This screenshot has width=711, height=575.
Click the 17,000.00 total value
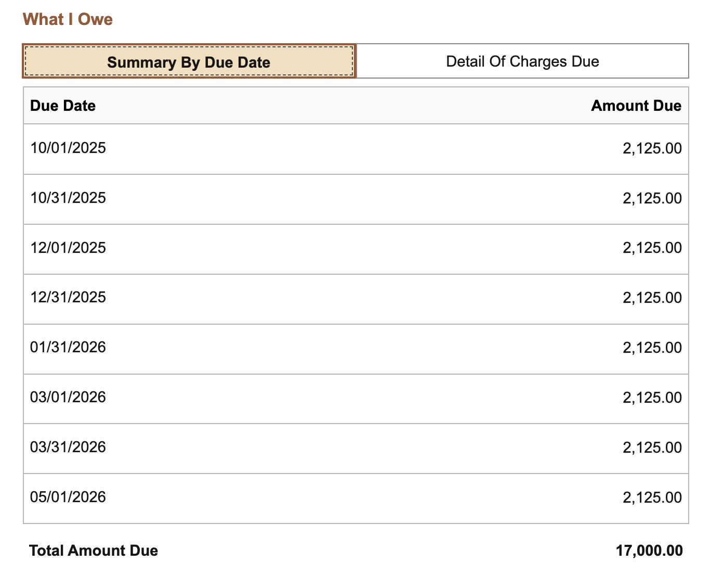pos(649,551)
